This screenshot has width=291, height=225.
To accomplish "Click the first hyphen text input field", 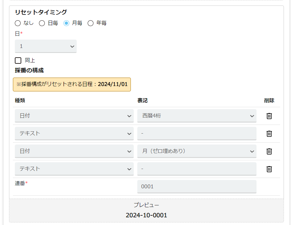I will click(197, 134).
